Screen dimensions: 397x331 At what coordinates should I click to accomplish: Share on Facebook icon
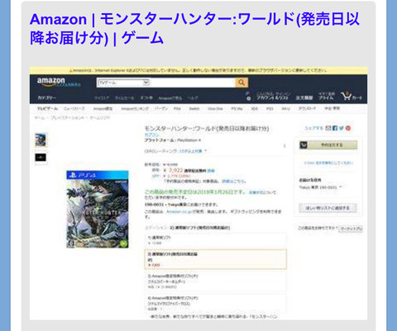click(335, 128)
